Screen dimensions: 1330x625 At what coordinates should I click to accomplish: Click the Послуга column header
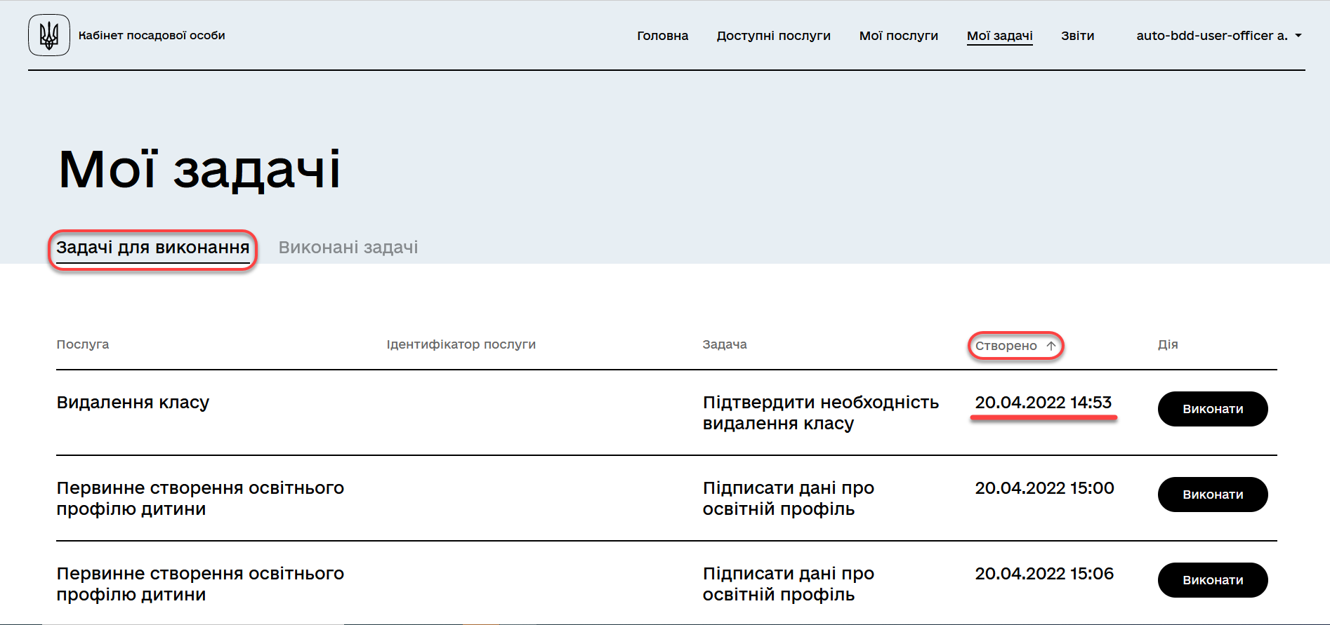[x=83, y=344]
